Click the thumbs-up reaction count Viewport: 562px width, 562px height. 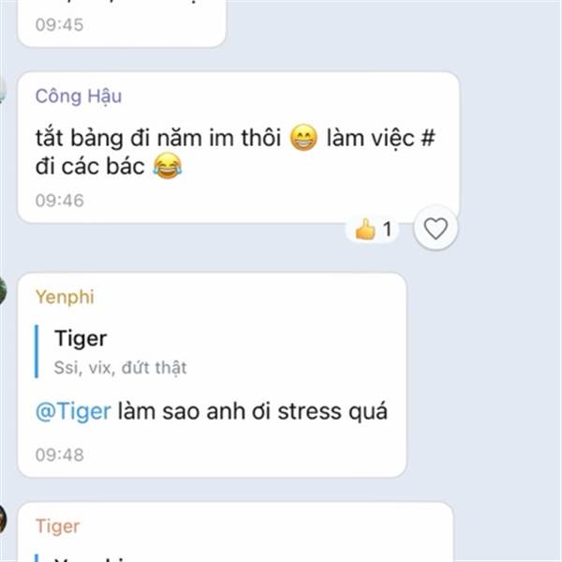(373, 229)
